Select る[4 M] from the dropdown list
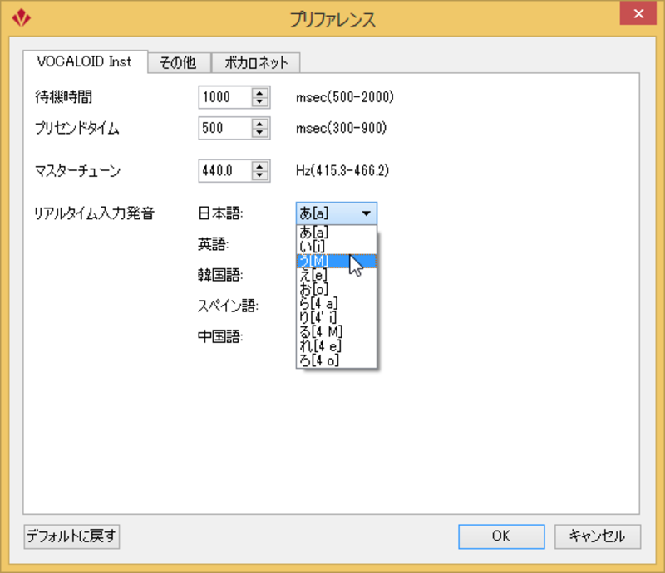Viewport: 665px width, 573px height. click(337, 332)
